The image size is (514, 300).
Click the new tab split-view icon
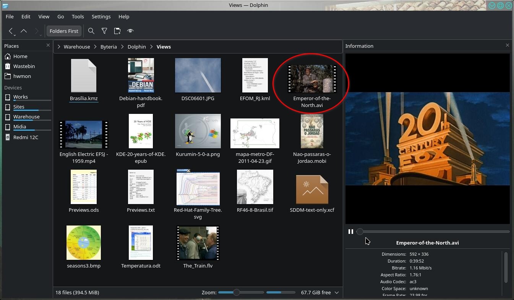pos(117,31)
